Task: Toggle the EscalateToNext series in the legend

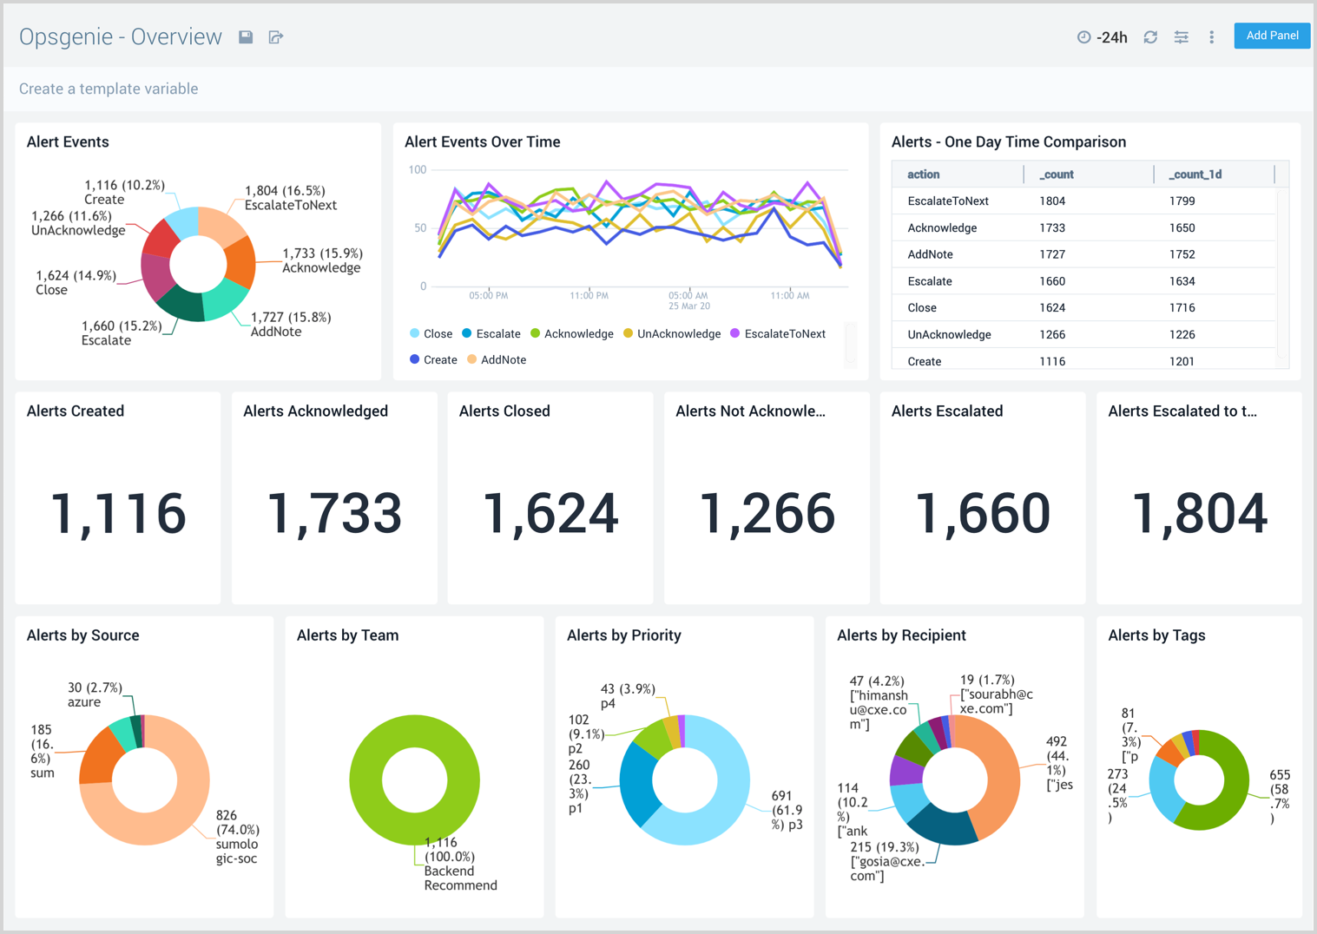Action: tap(734, 333)
